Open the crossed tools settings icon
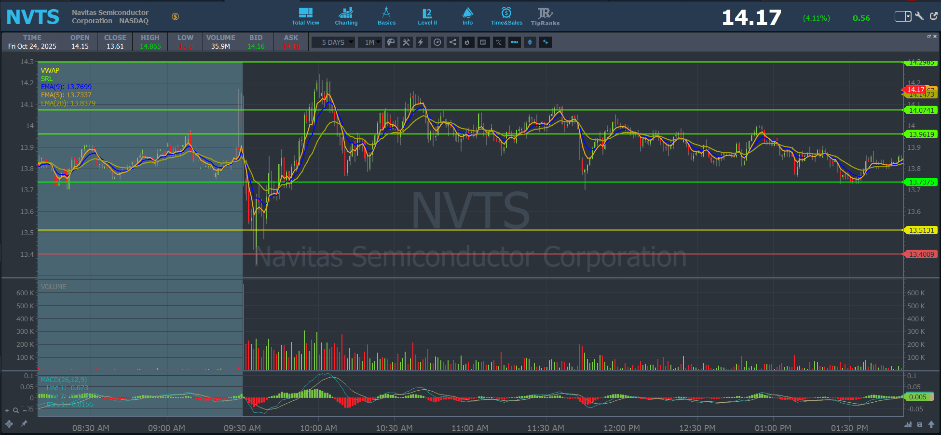The height and width of the screenshot is (435, 941). click(x=407, y=42)
